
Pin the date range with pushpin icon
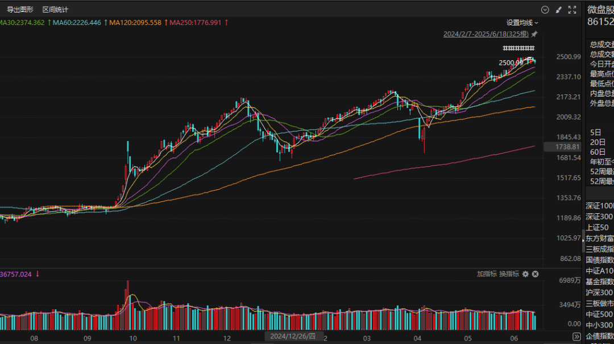[534, 34]
